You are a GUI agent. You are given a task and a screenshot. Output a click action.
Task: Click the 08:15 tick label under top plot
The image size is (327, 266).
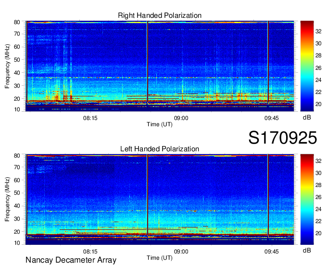click(x=90, y=118)
